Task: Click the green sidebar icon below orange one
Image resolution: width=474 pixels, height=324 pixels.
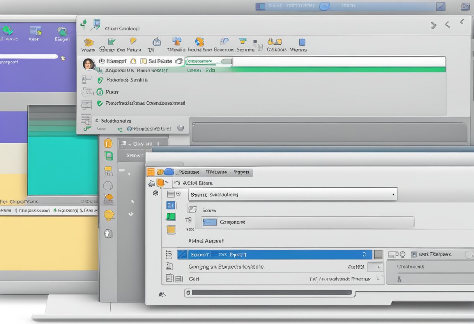Action: (108, 156)
